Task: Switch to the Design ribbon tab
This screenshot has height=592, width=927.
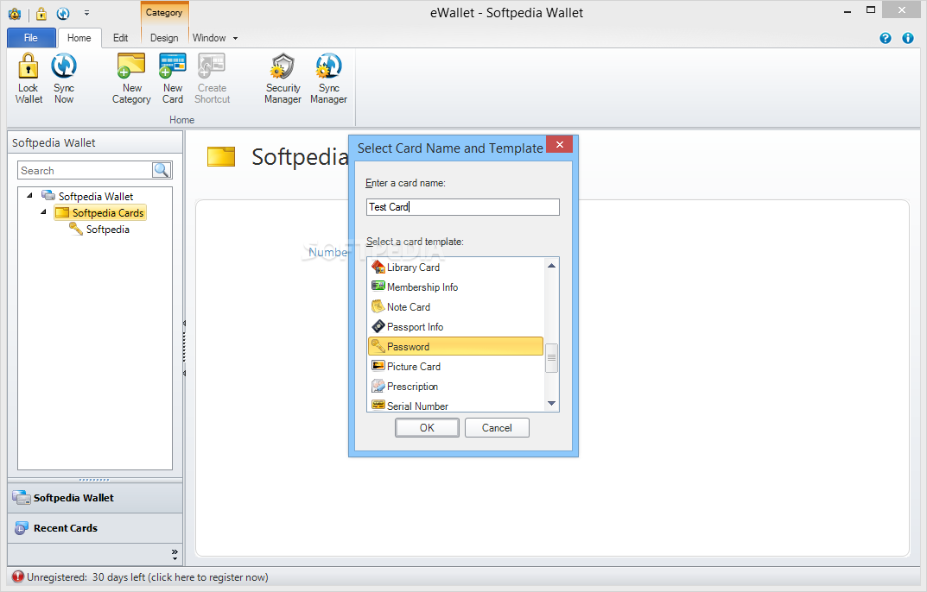Action: 164,38
